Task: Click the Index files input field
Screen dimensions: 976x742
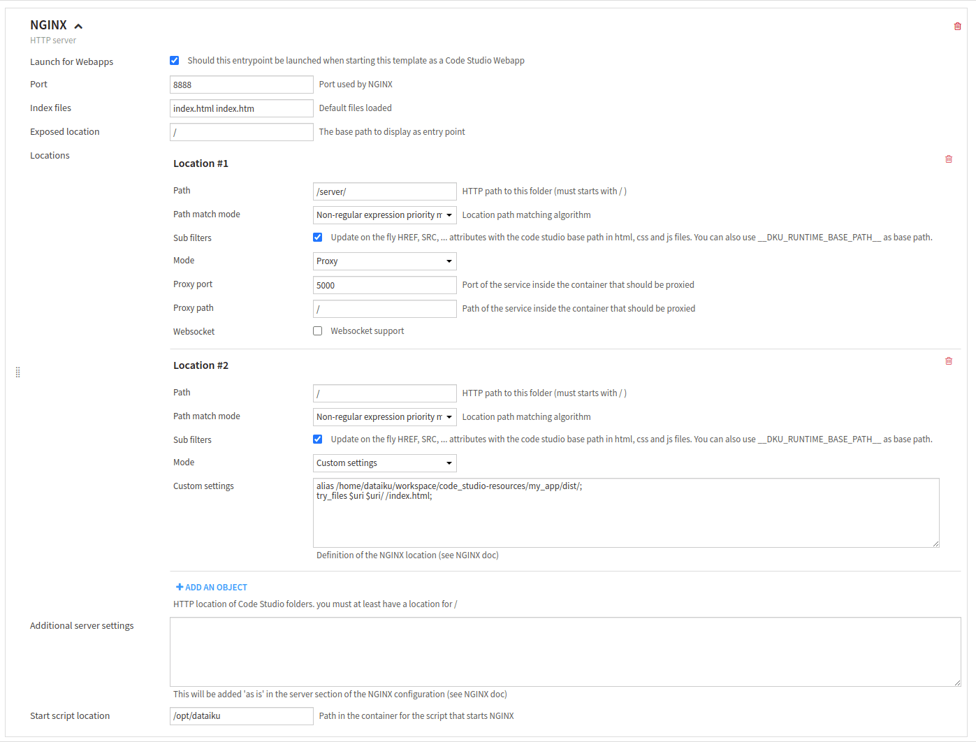Action: (241, 108)
